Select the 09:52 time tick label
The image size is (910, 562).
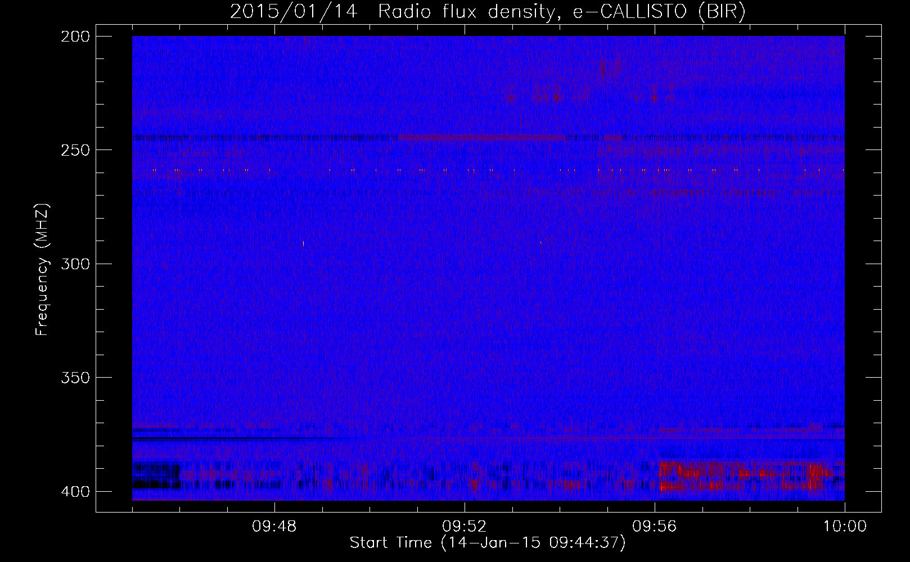(x=465, y=527)
